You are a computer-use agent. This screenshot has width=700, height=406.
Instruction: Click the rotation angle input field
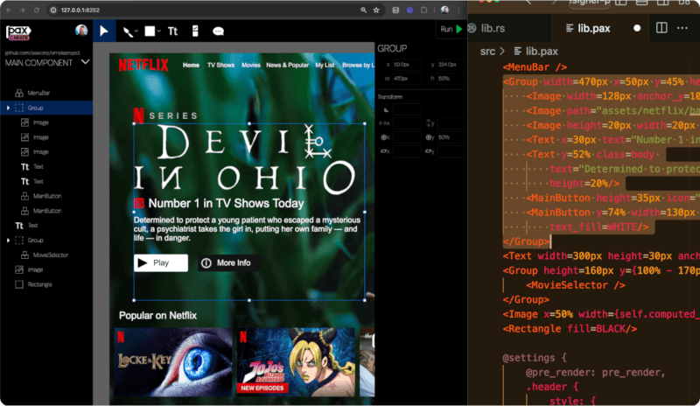pos(406,109)
